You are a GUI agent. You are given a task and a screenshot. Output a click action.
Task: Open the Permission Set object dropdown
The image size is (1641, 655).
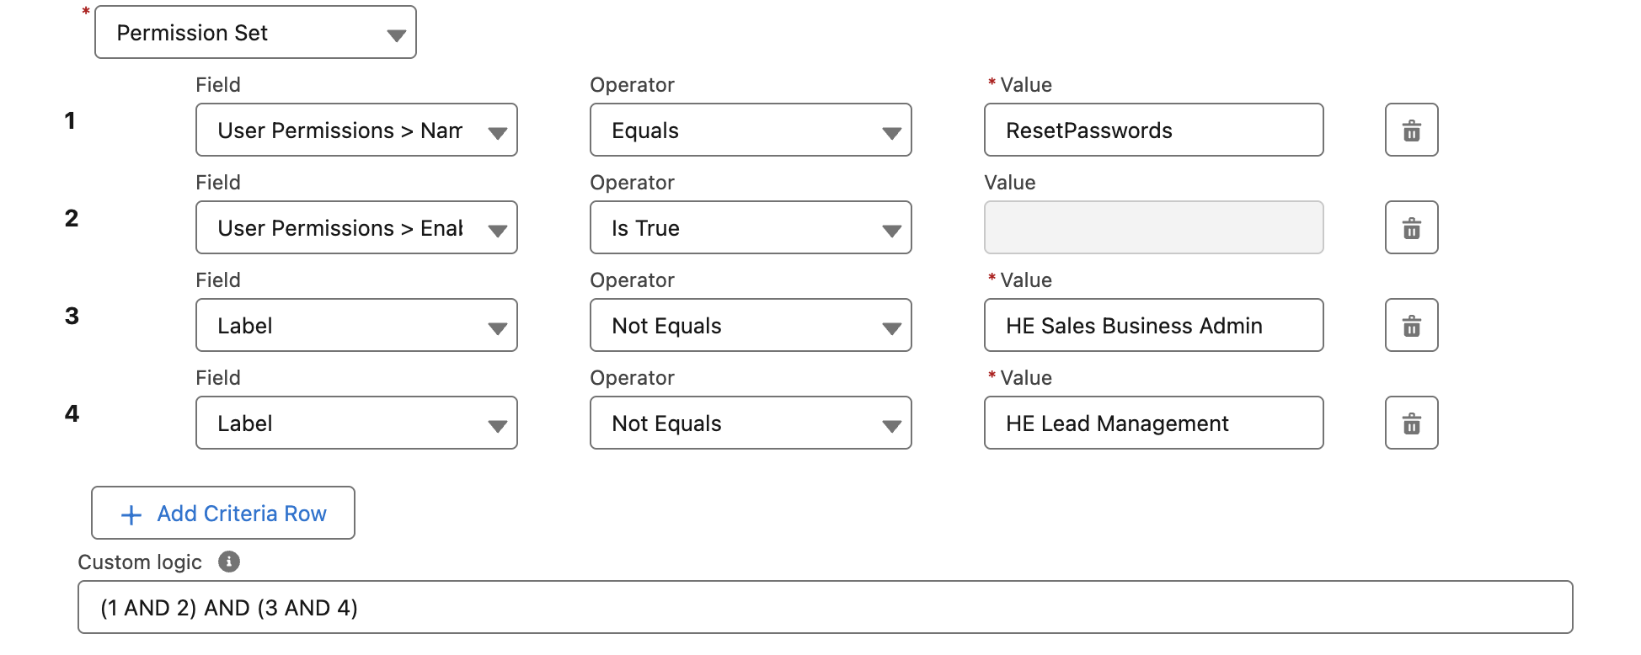point(255,32)
